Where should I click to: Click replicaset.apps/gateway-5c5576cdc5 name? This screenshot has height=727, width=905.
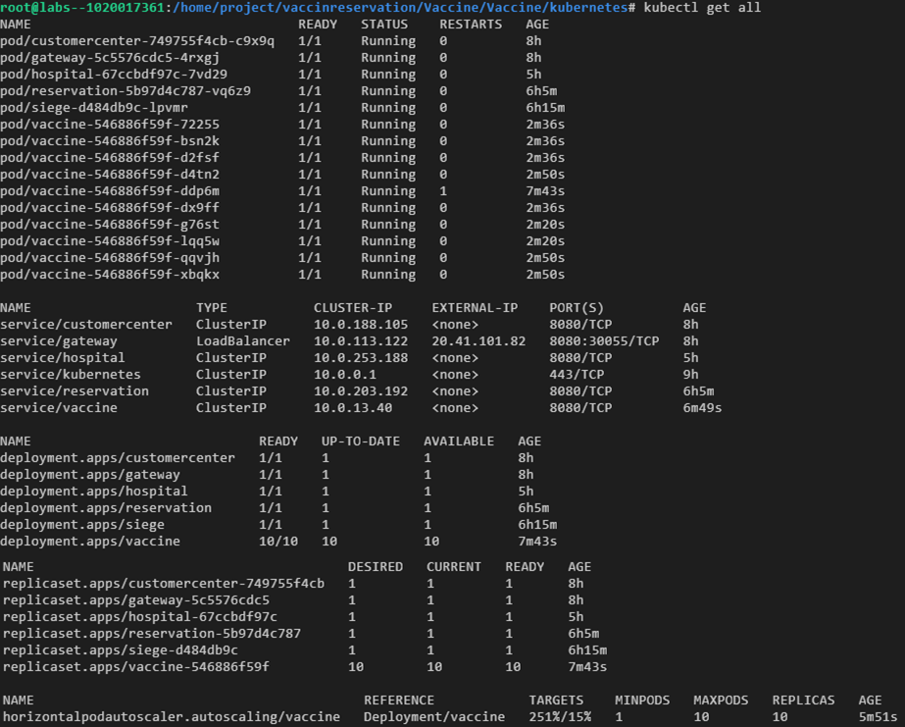(135, 600)
